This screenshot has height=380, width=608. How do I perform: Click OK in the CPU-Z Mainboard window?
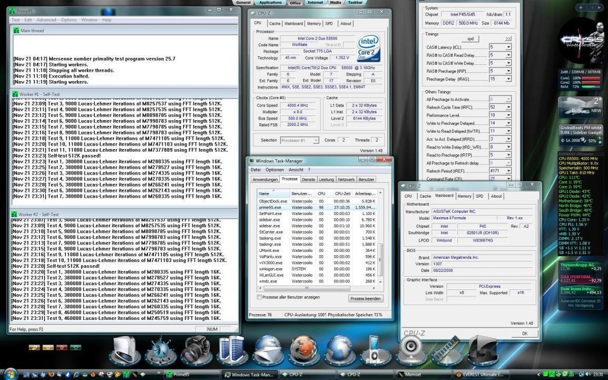coord(525,334)
